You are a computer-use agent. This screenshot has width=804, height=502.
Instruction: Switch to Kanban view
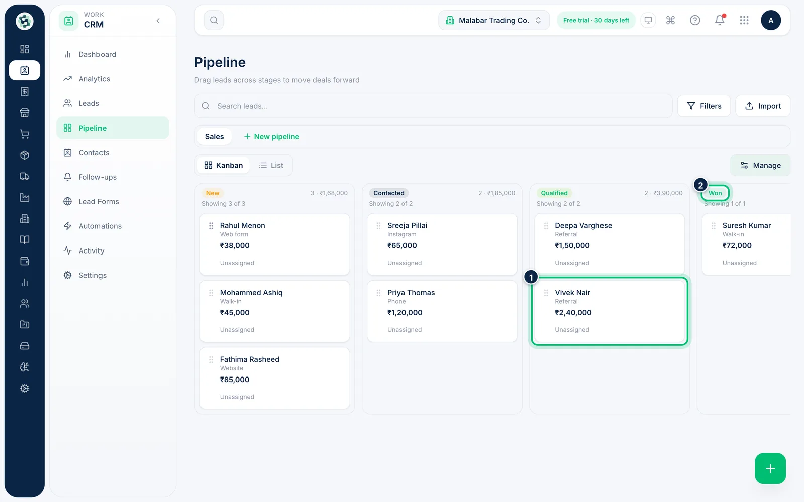point(224,165)
